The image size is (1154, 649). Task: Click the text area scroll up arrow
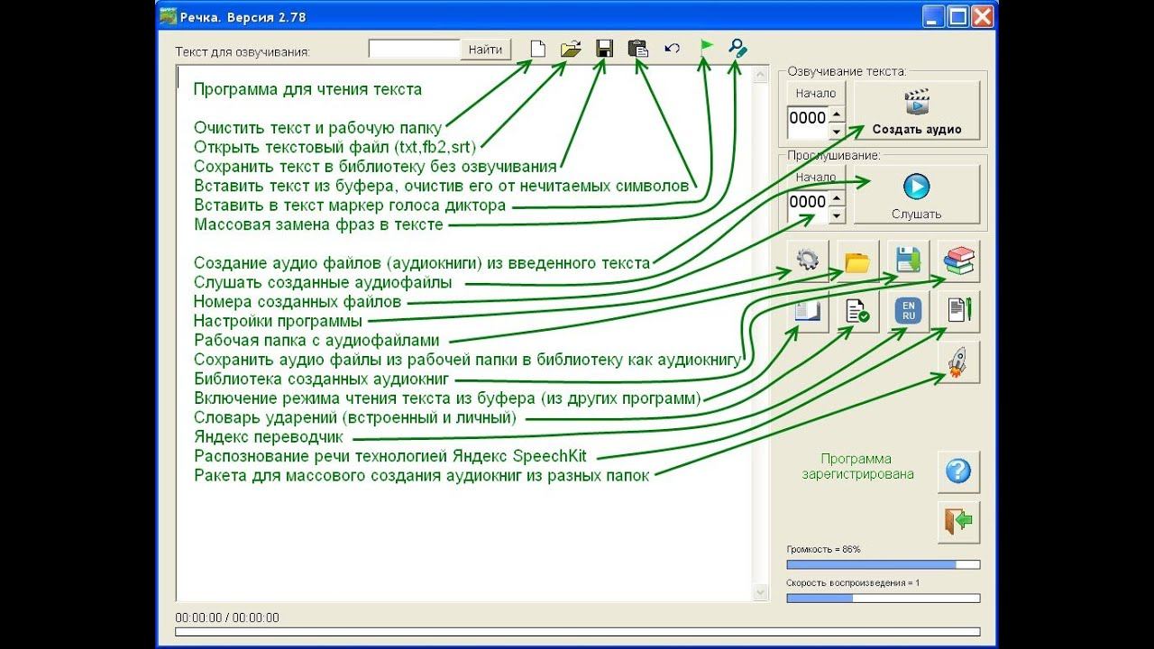pos(759,75)
